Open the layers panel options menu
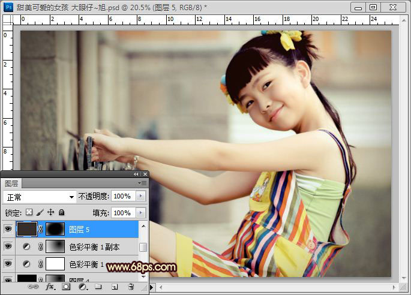Image resolution: width=411 pixels, height=295 pixels. [x=142, y=183]
